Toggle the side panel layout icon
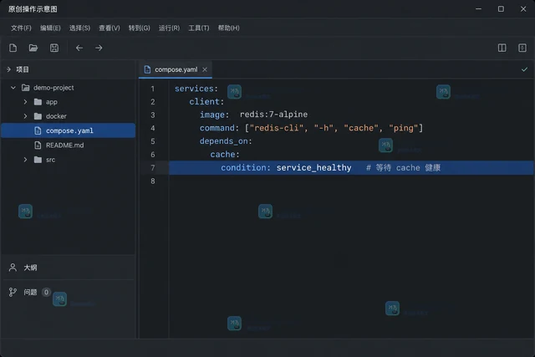This screenshot has height=357, width=535. [522, 48]
